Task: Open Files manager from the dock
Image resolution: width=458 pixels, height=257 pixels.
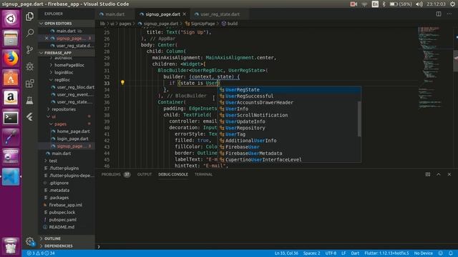Action: [x=11, y=39]
